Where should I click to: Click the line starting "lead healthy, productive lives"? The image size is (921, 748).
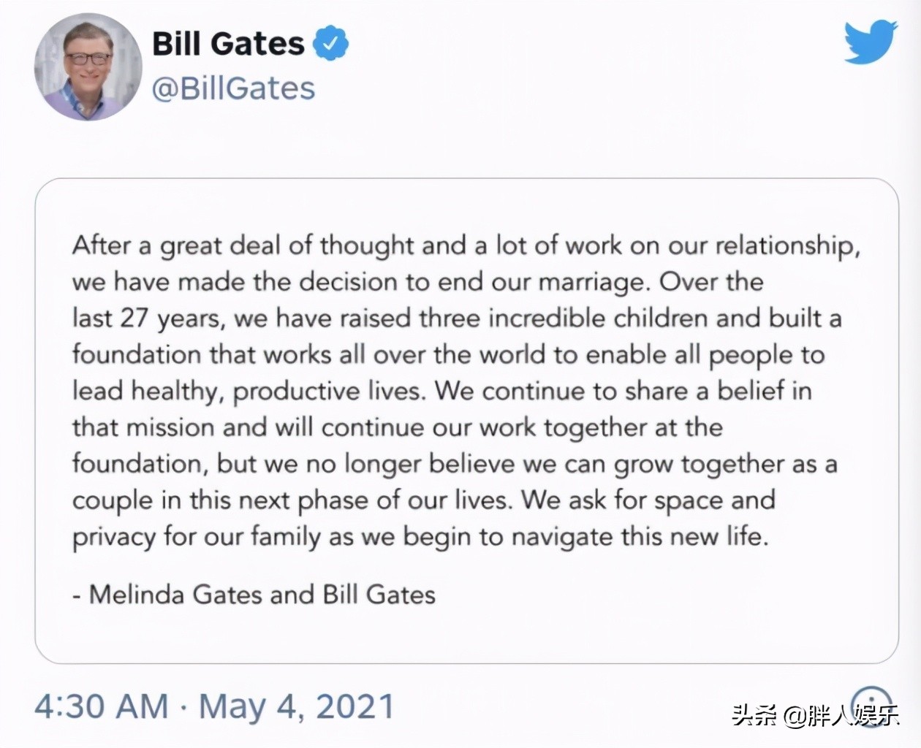[x=441, y=391]
